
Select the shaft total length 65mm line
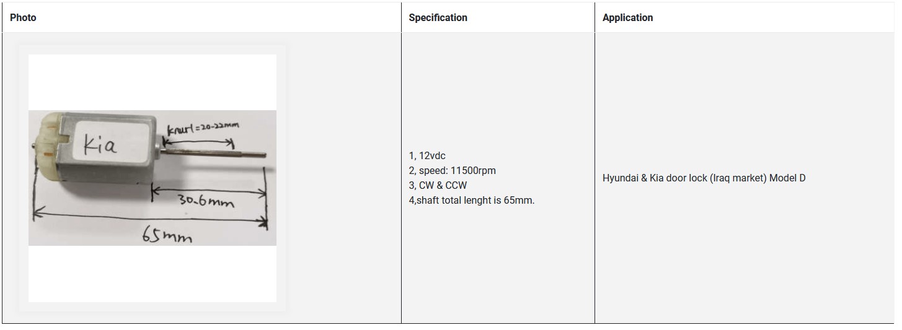pyautogui.click(x=471, y=200)
